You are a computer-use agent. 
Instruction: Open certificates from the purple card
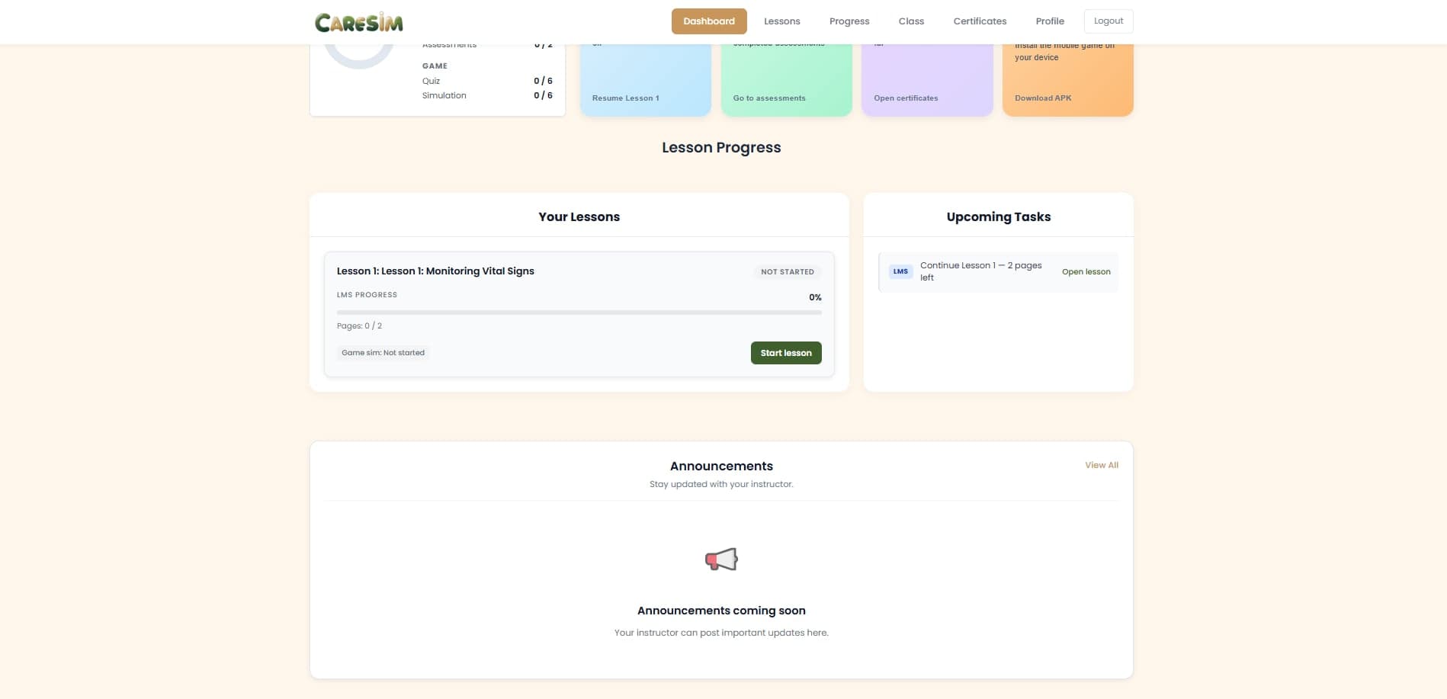[906, 98]
